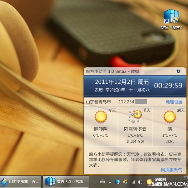
Task: Click the 北风4-5级 wind text
Action: point(135,142)
